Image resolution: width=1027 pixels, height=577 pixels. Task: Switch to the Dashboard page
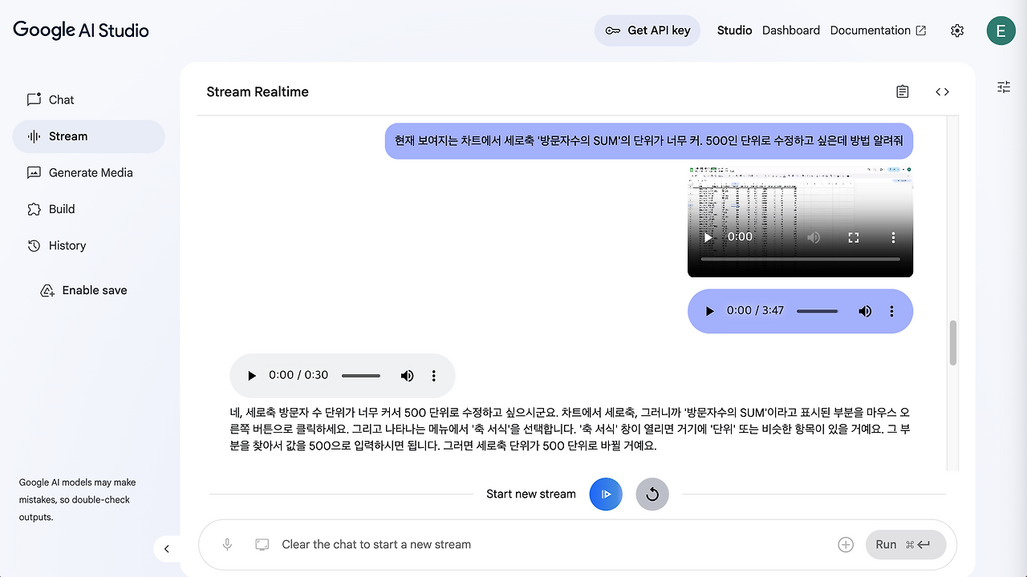(x=790, y=30)
